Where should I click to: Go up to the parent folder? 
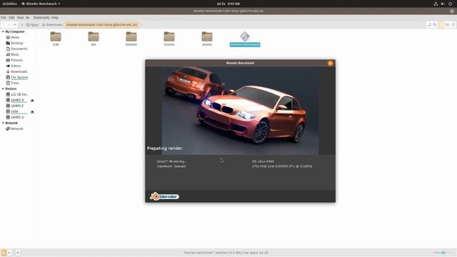15,25
